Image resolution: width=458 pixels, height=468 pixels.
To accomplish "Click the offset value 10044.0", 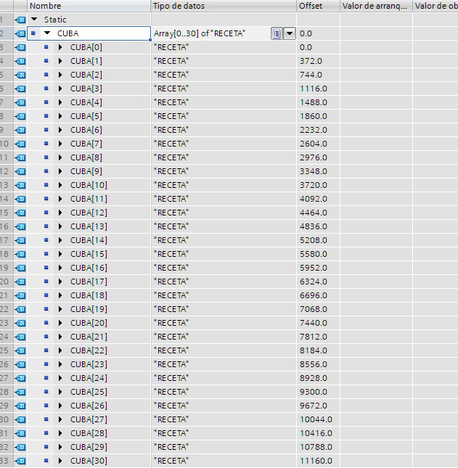I will pos(316,419).
